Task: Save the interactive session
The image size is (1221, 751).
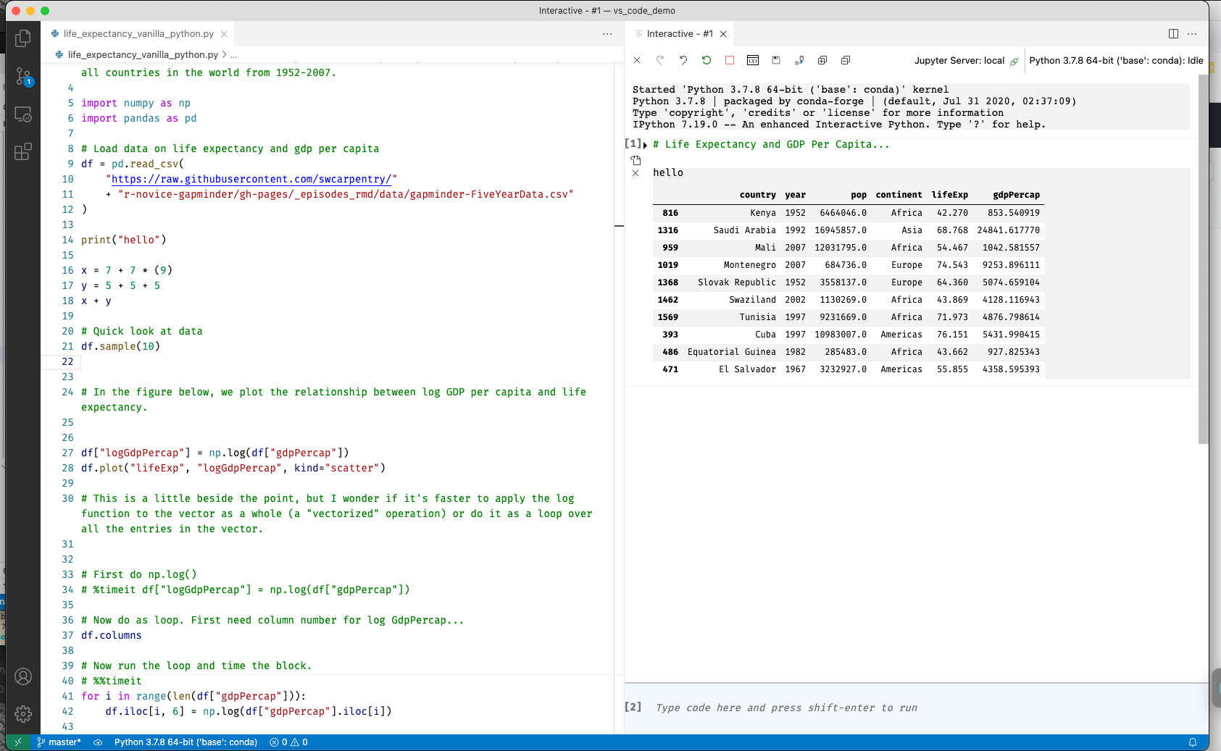Action: (776, 60)
